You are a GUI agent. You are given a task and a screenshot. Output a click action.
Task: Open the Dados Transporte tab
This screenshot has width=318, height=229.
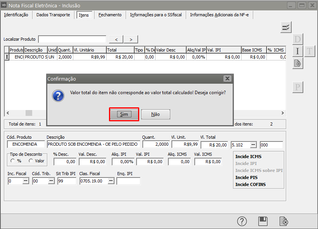[x=53, y=15]
